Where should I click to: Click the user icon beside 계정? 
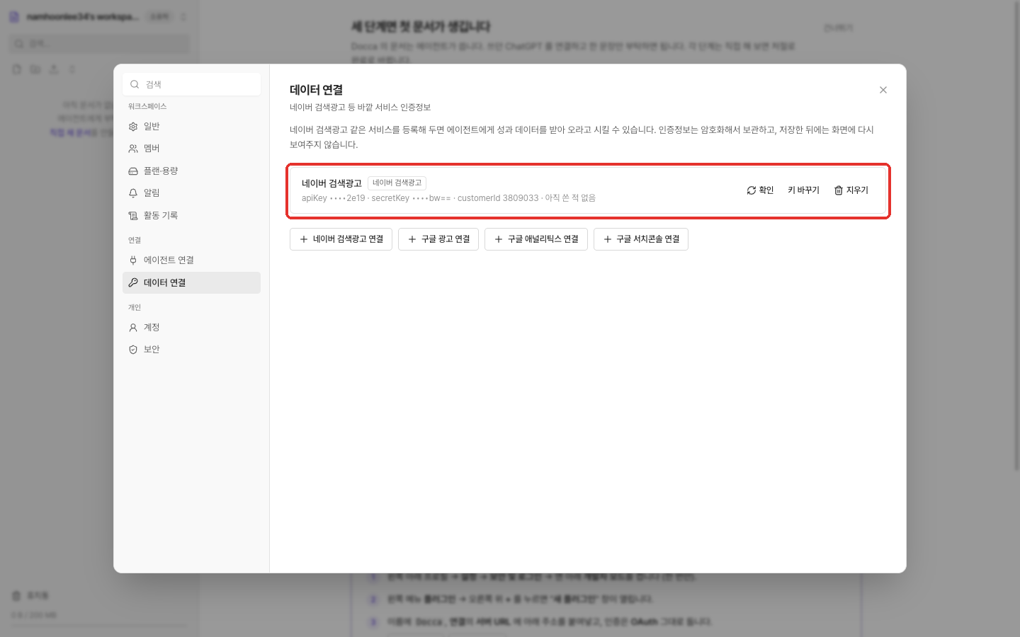coord(133,328)
